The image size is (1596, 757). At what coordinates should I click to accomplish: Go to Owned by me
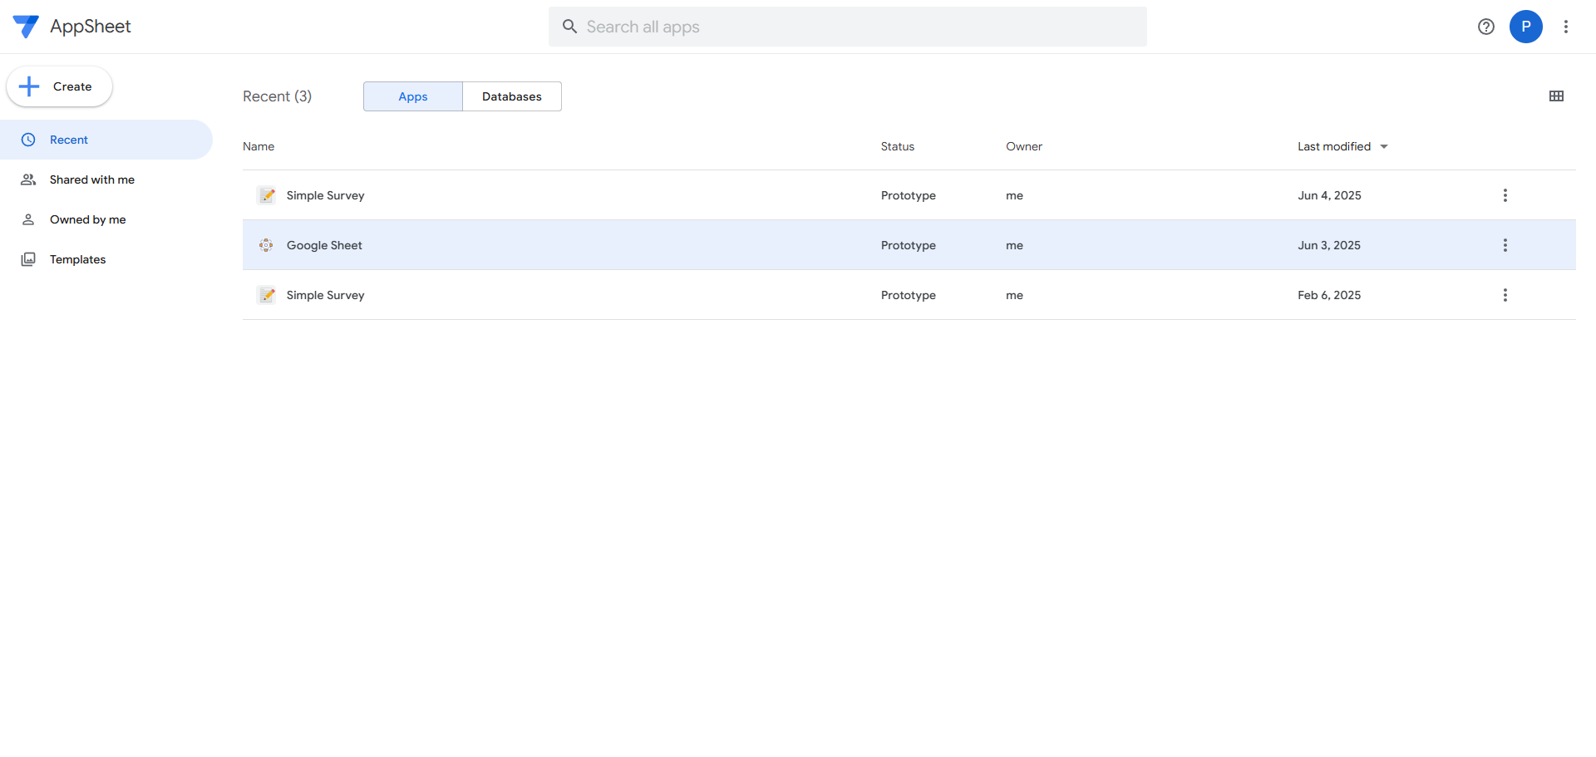pyautogui.click(x=87, y=219)
